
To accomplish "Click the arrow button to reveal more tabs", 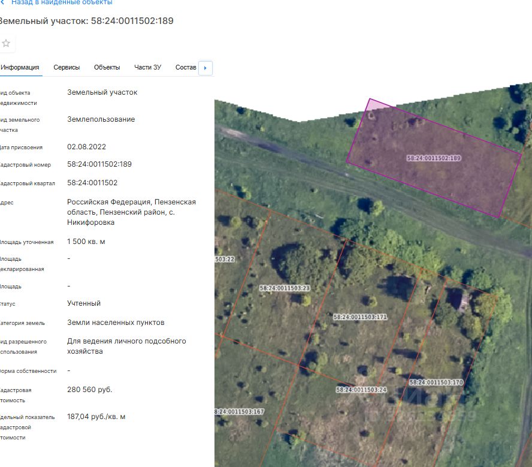I will (x=205, y=68).
